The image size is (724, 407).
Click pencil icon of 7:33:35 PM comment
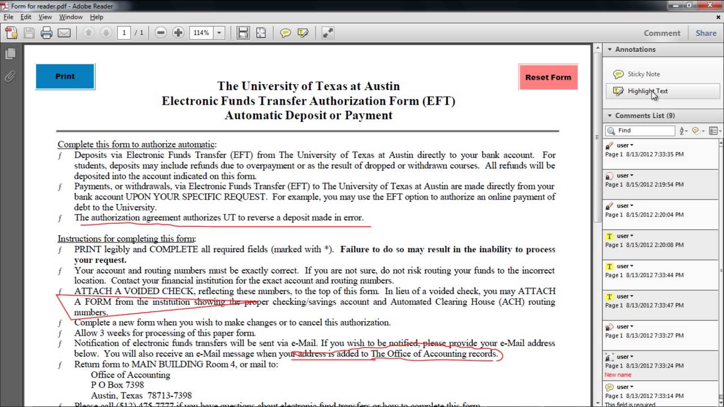610,145
